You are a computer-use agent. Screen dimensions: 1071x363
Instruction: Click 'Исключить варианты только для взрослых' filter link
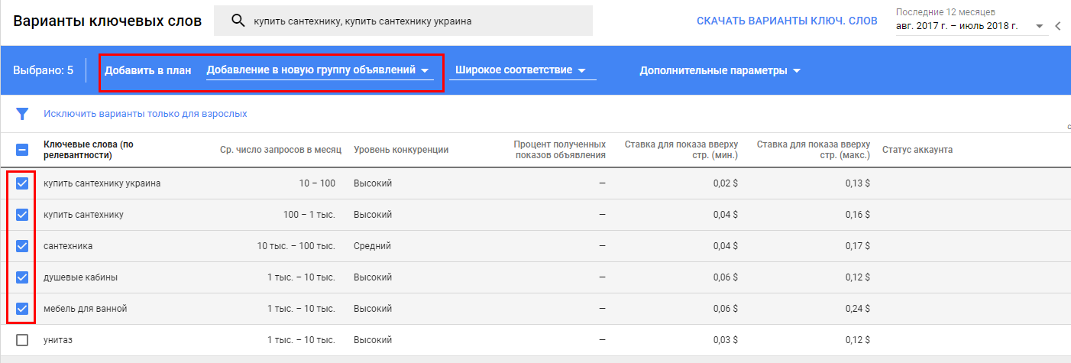click(x=145, y=114)
